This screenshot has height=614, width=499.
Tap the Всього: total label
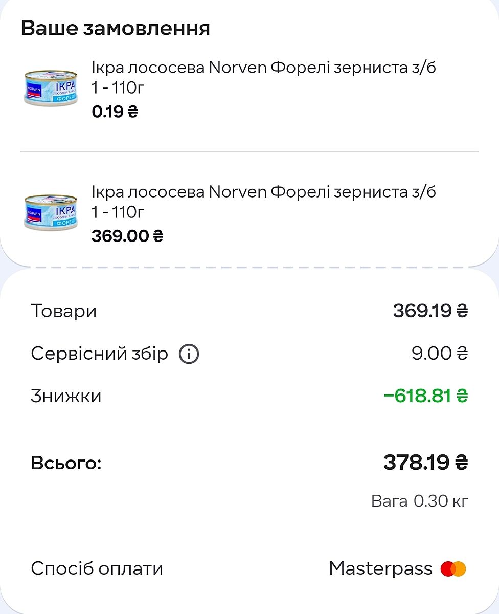[66, 464]
